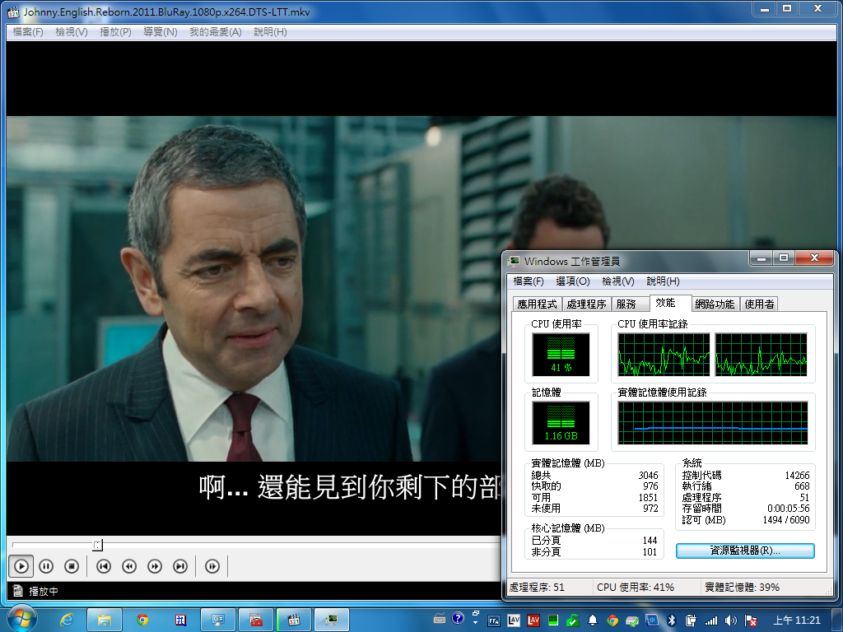Screen dimensions: 843x632
Task: Click the white LAV filter tray icon
Action: tap(514, 620)
